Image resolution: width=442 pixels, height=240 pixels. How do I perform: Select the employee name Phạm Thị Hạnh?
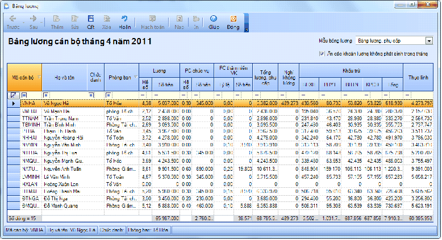pos(60,131)
